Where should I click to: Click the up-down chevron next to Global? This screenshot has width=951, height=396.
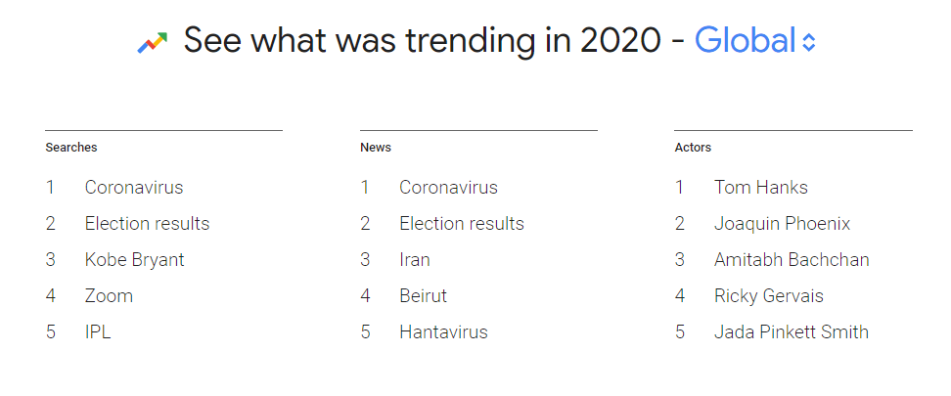click(x=808, y=43)
